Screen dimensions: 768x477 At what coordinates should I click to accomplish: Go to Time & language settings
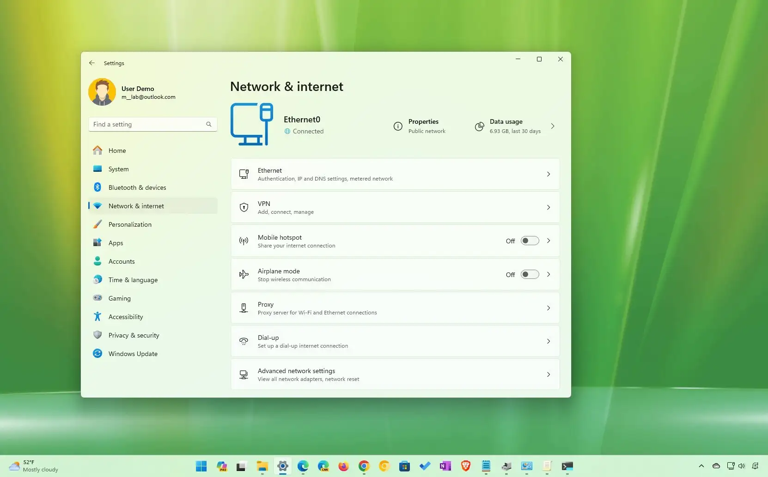tap(152, 280)
